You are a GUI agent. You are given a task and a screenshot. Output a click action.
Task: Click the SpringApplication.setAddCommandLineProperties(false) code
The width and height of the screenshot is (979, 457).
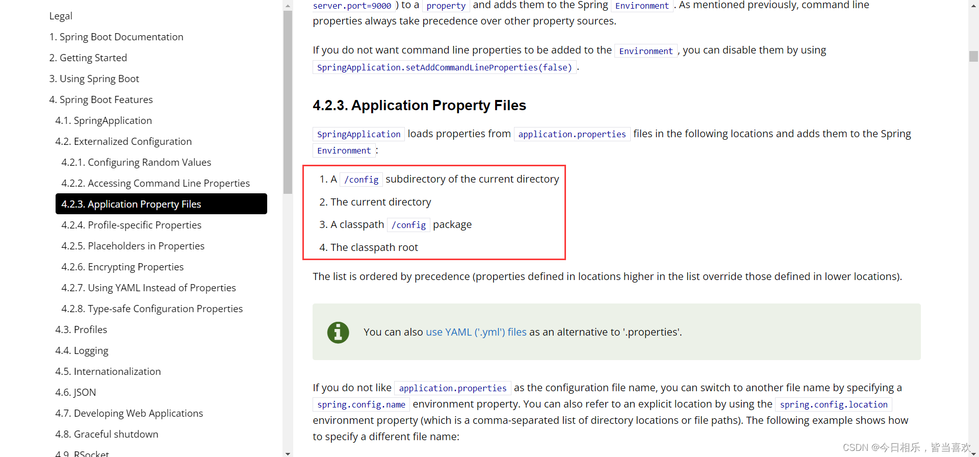445,67
